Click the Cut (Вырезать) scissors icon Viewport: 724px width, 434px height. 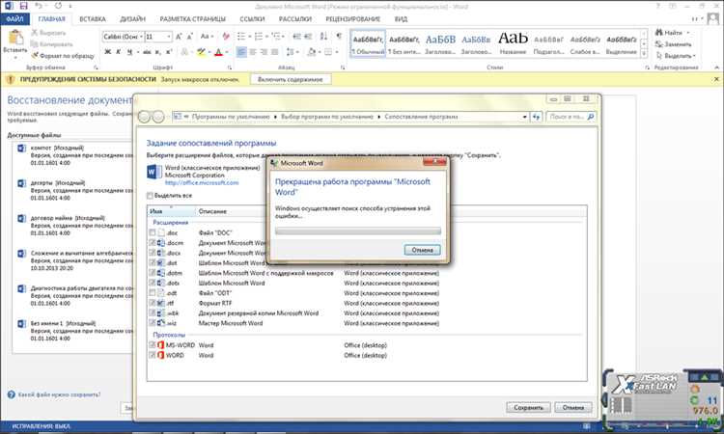point(34,33)
